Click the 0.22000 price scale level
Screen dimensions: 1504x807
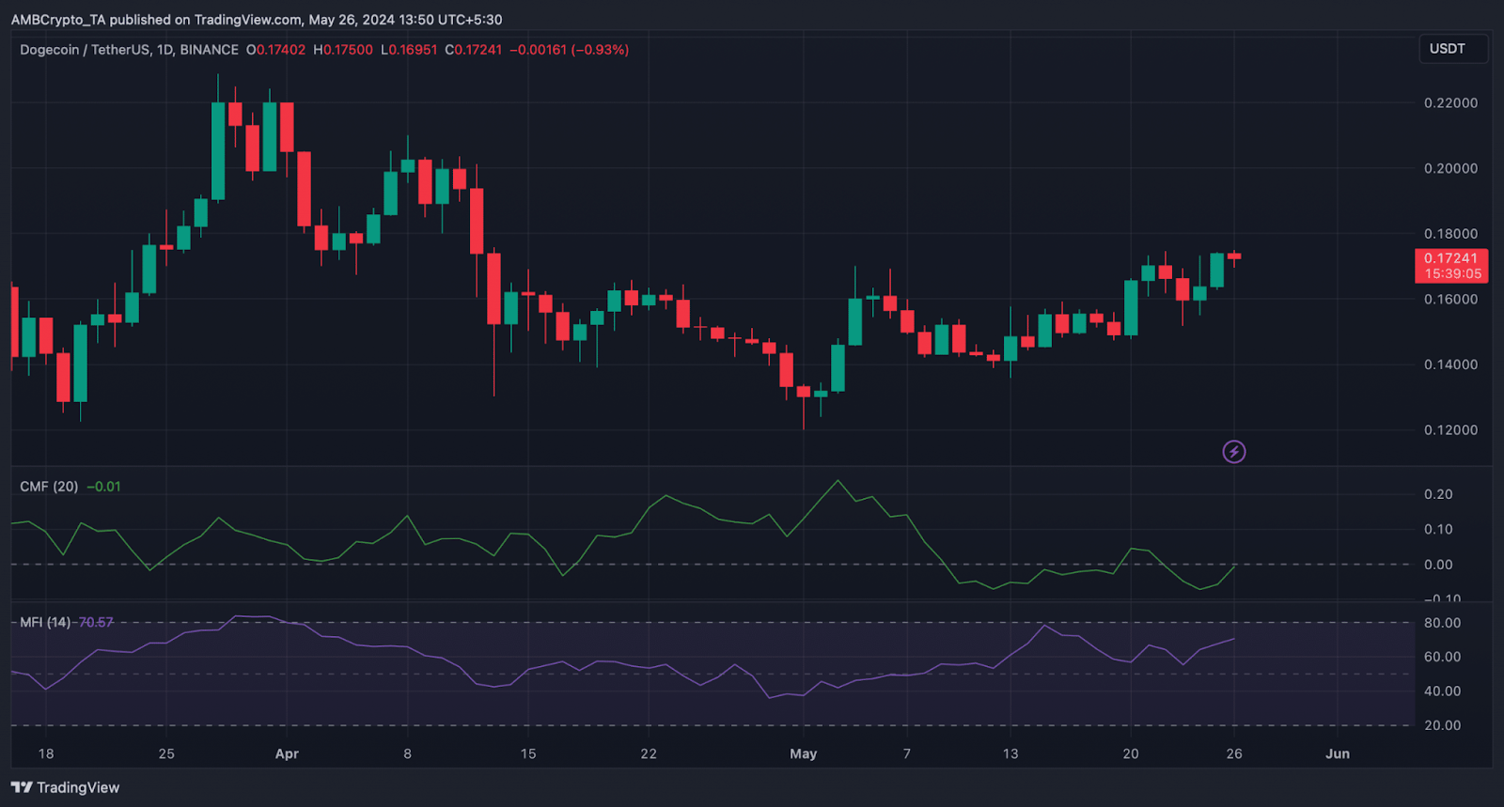tap(1450, 103)
